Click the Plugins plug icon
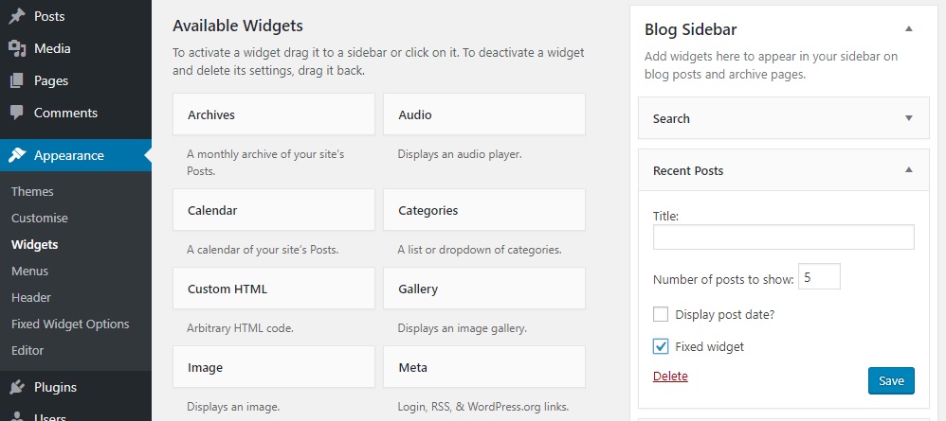 17,387
